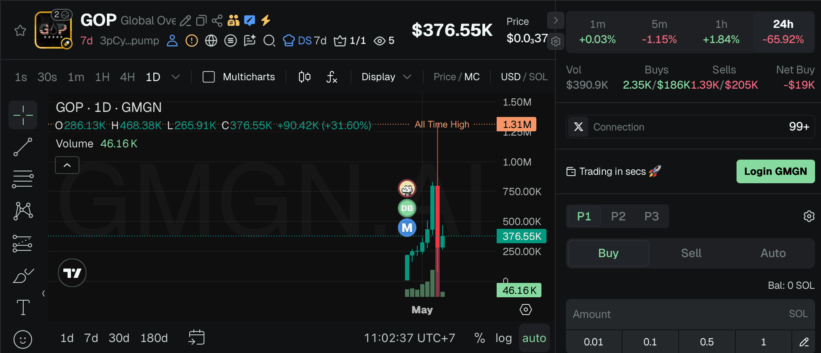821x353 pixels.
Task: Open the GOP token logo image
Action: (x=53, y=30)
